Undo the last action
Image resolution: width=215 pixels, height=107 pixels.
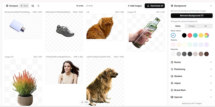click(x=80, y=6)
